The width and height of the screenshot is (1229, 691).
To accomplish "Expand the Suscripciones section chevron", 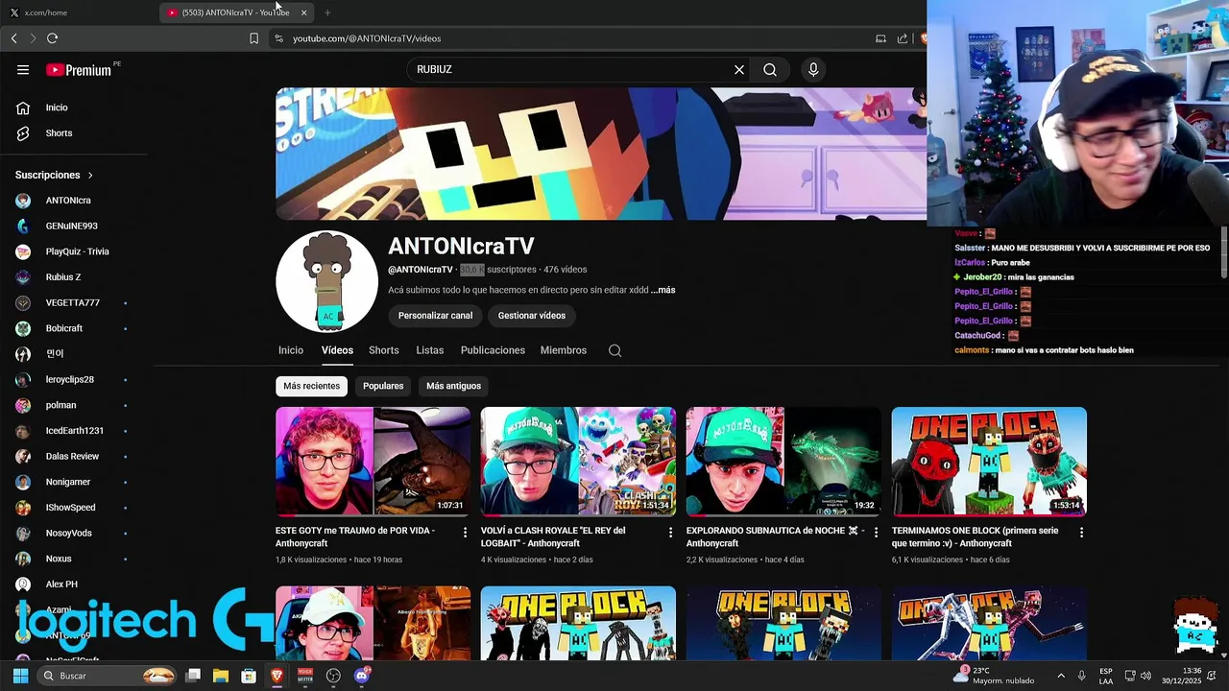I will 90,176.
